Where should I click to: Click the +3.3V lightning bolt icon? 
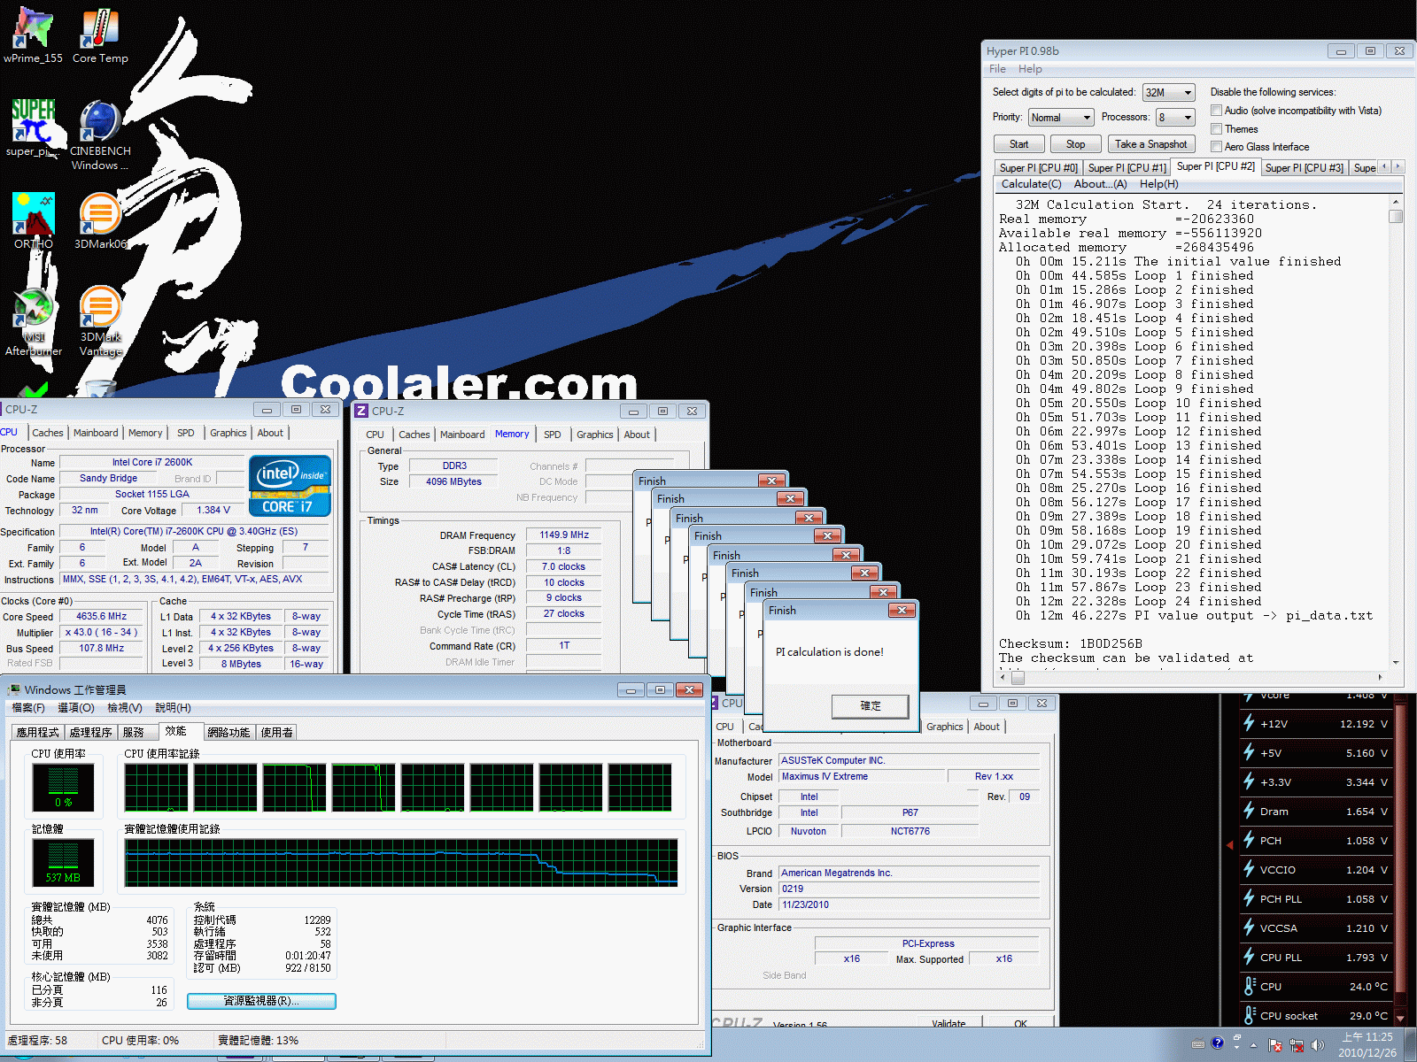pos(1249,781)
